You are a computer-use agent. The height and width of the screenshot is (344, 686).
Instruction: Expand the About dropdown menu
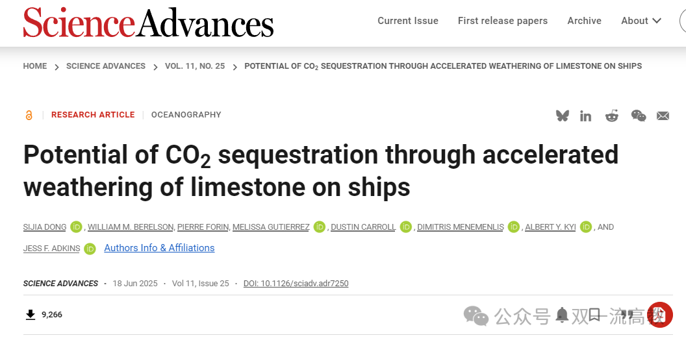pos(641,21)
